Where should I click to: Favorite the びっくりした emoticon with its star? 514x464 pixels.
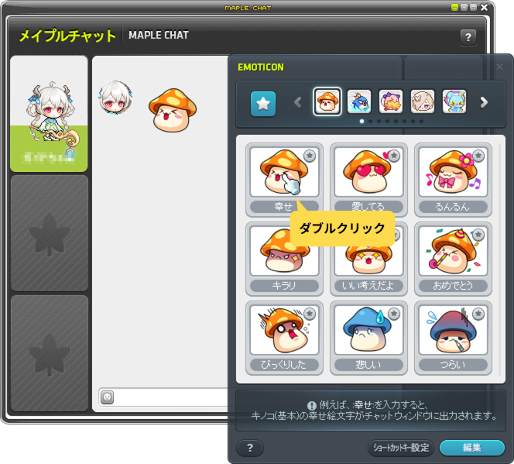click(310, 314)
